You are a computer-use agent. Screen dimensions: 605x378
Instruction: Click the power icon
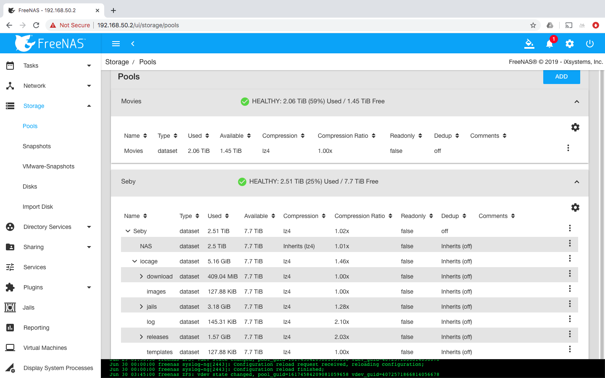point(590,44)
